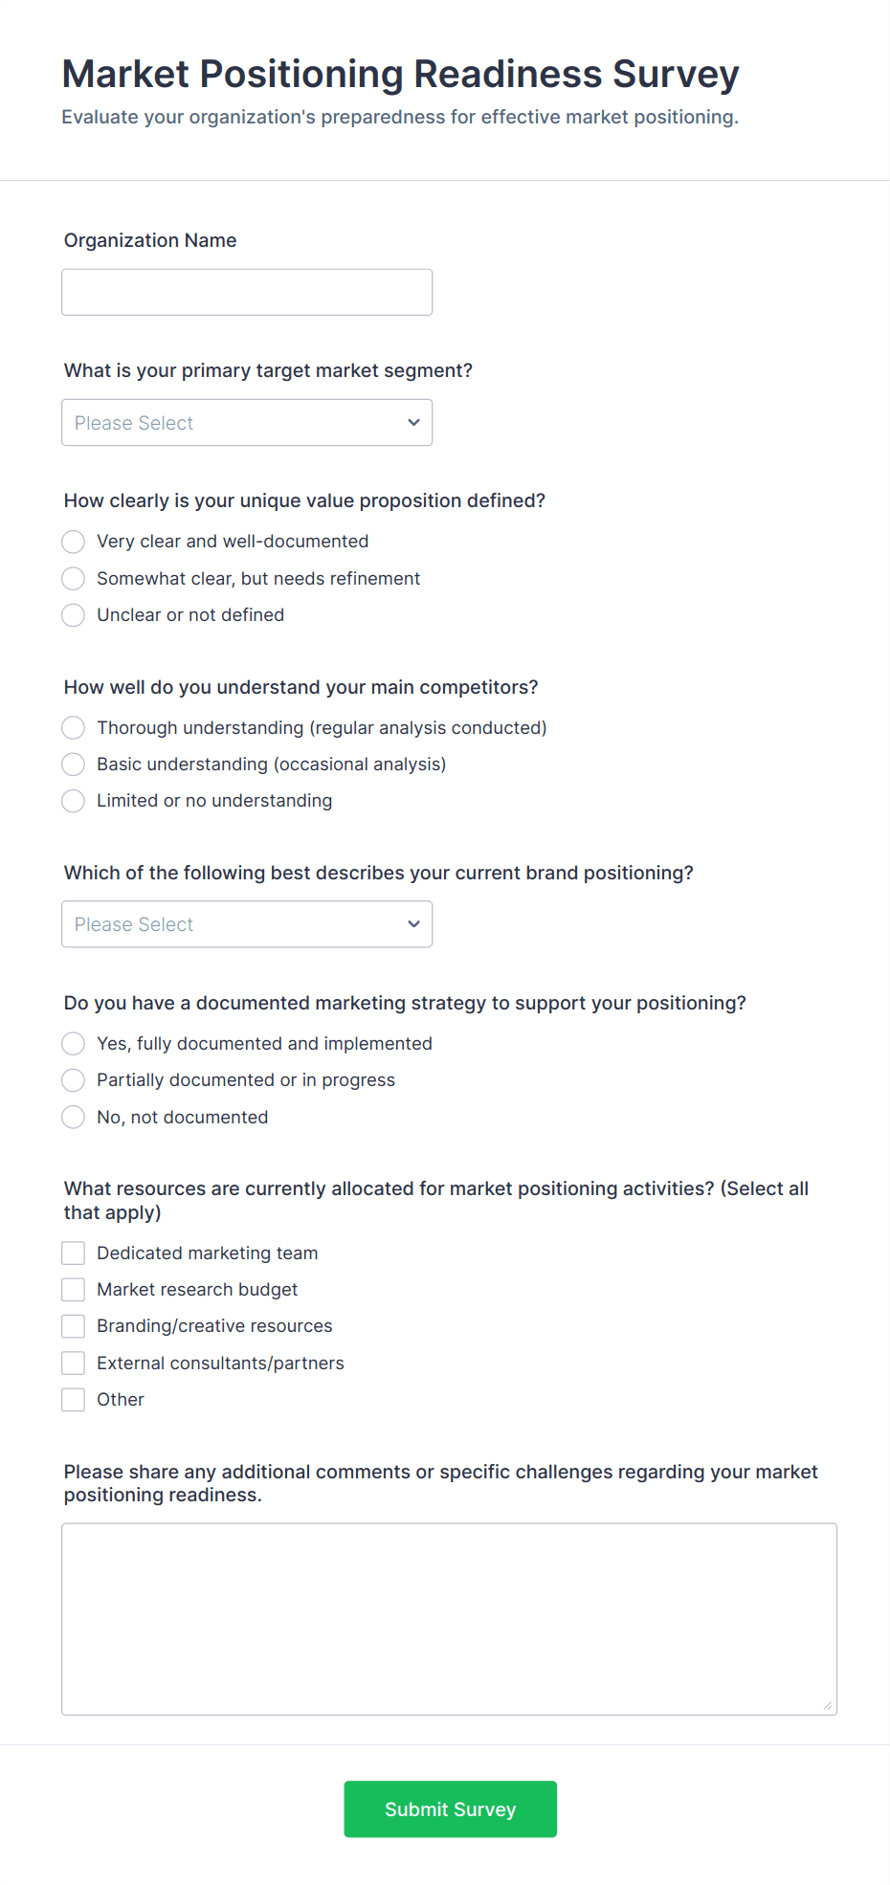Tick the Other resources checkbox

point(74,1400)
